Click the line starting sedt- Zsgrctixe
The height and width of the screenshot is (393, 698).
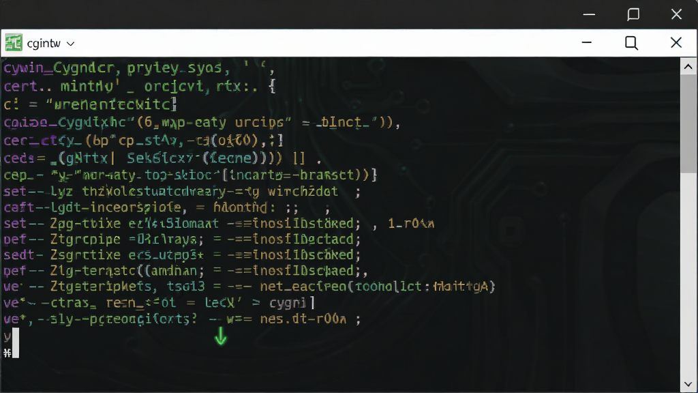pos(181,255)
